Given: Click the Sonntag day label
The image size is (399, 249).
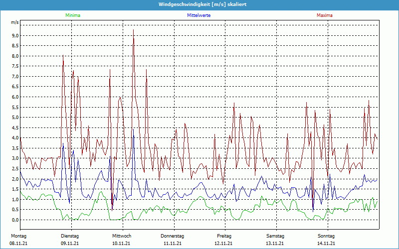Looking at the screenshot, I should pyautogui.click(x=326, y=236).
